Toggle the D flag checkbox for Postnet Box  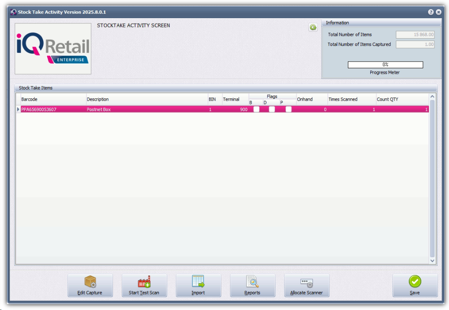[x=272, y=109]
